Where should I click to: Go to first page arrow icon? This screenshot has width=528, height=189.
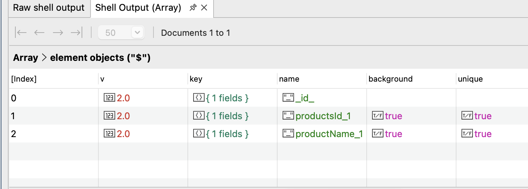[x=21, y=33]
